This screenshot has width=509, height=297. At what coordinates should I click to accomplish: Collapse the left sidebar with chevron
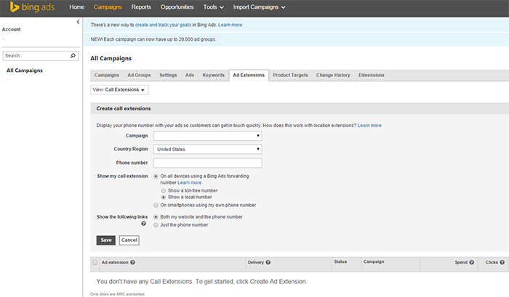pyautogui.click(x=78, y=22)
